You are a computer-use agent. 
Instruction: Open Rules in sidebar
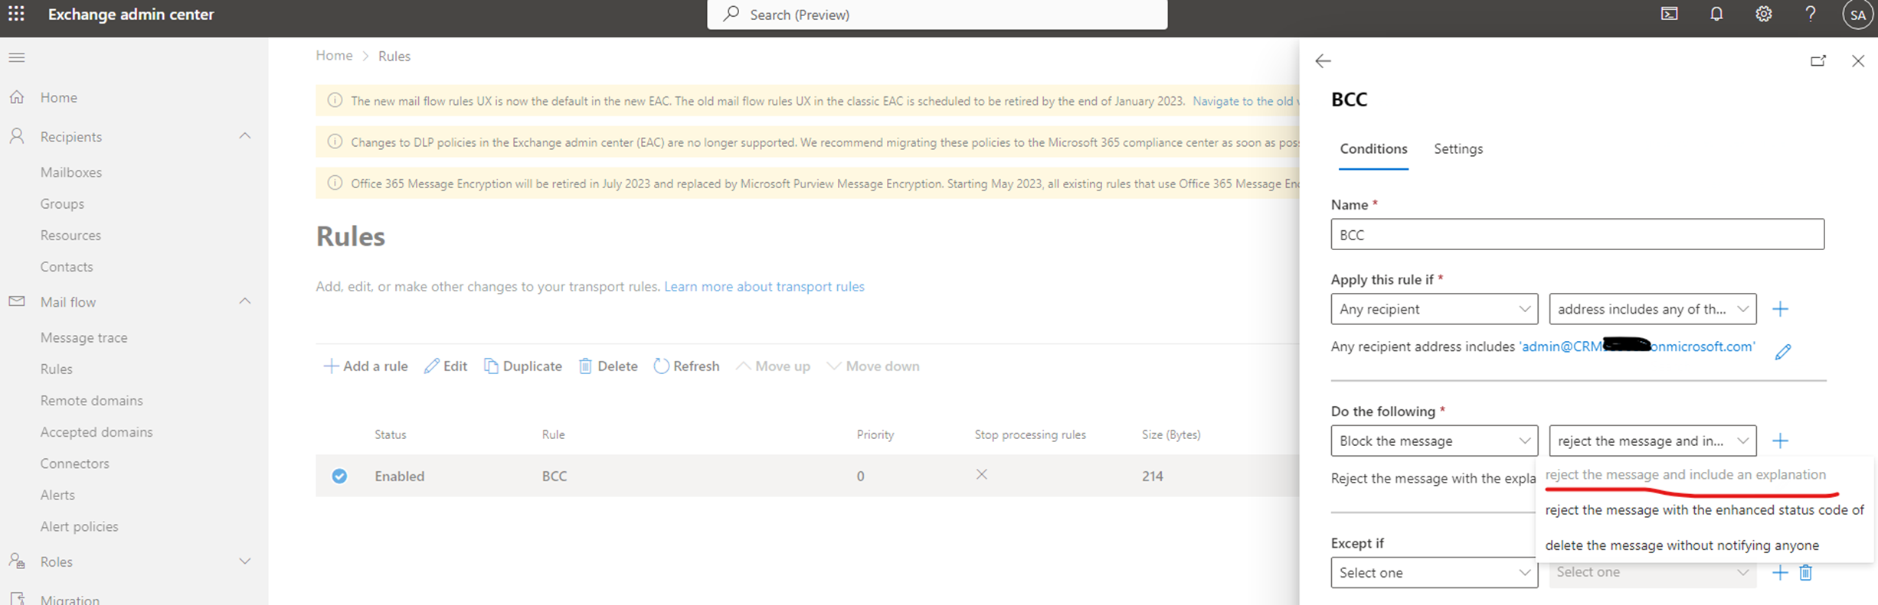click(x=57, y=369)
